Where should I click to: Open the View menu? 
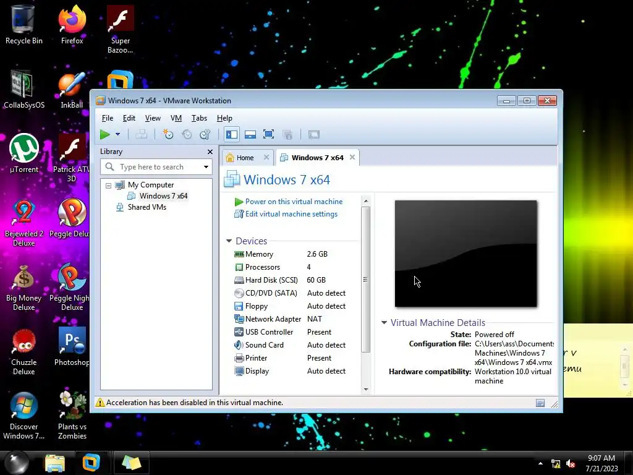(x=153, y=118)
